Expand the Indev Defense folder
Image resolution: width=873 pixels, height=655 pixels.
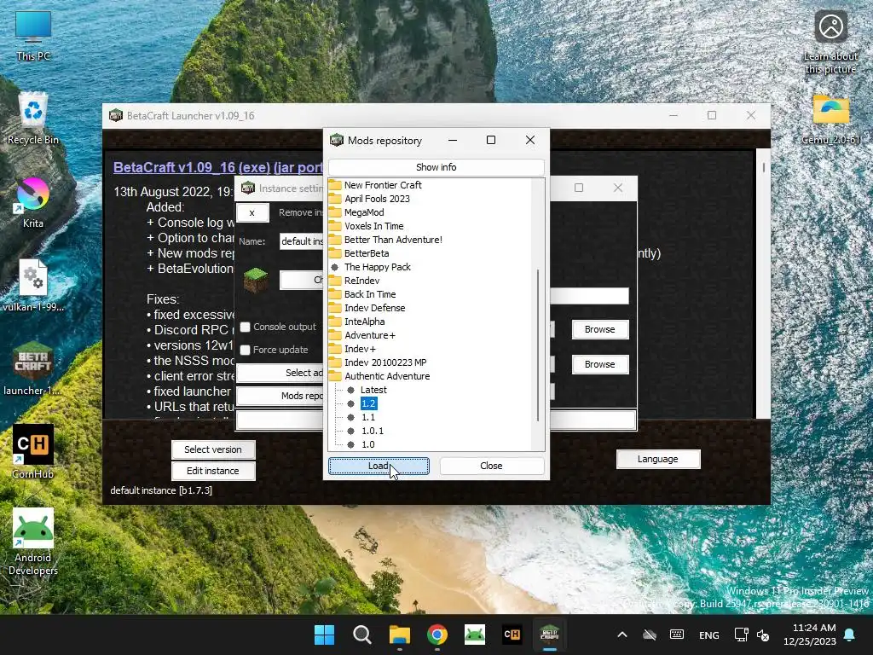[375, 308]
